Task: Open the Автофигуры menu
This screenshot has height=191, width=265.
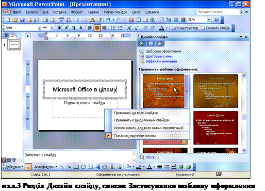Action: [46, 167]
